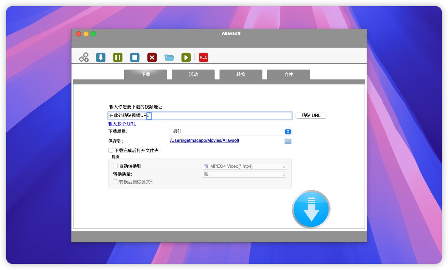Image resolution: width=448 pixels, height=270 pixels.
Task: Click the 粘贴 URL button
Action: pos(311,116)
